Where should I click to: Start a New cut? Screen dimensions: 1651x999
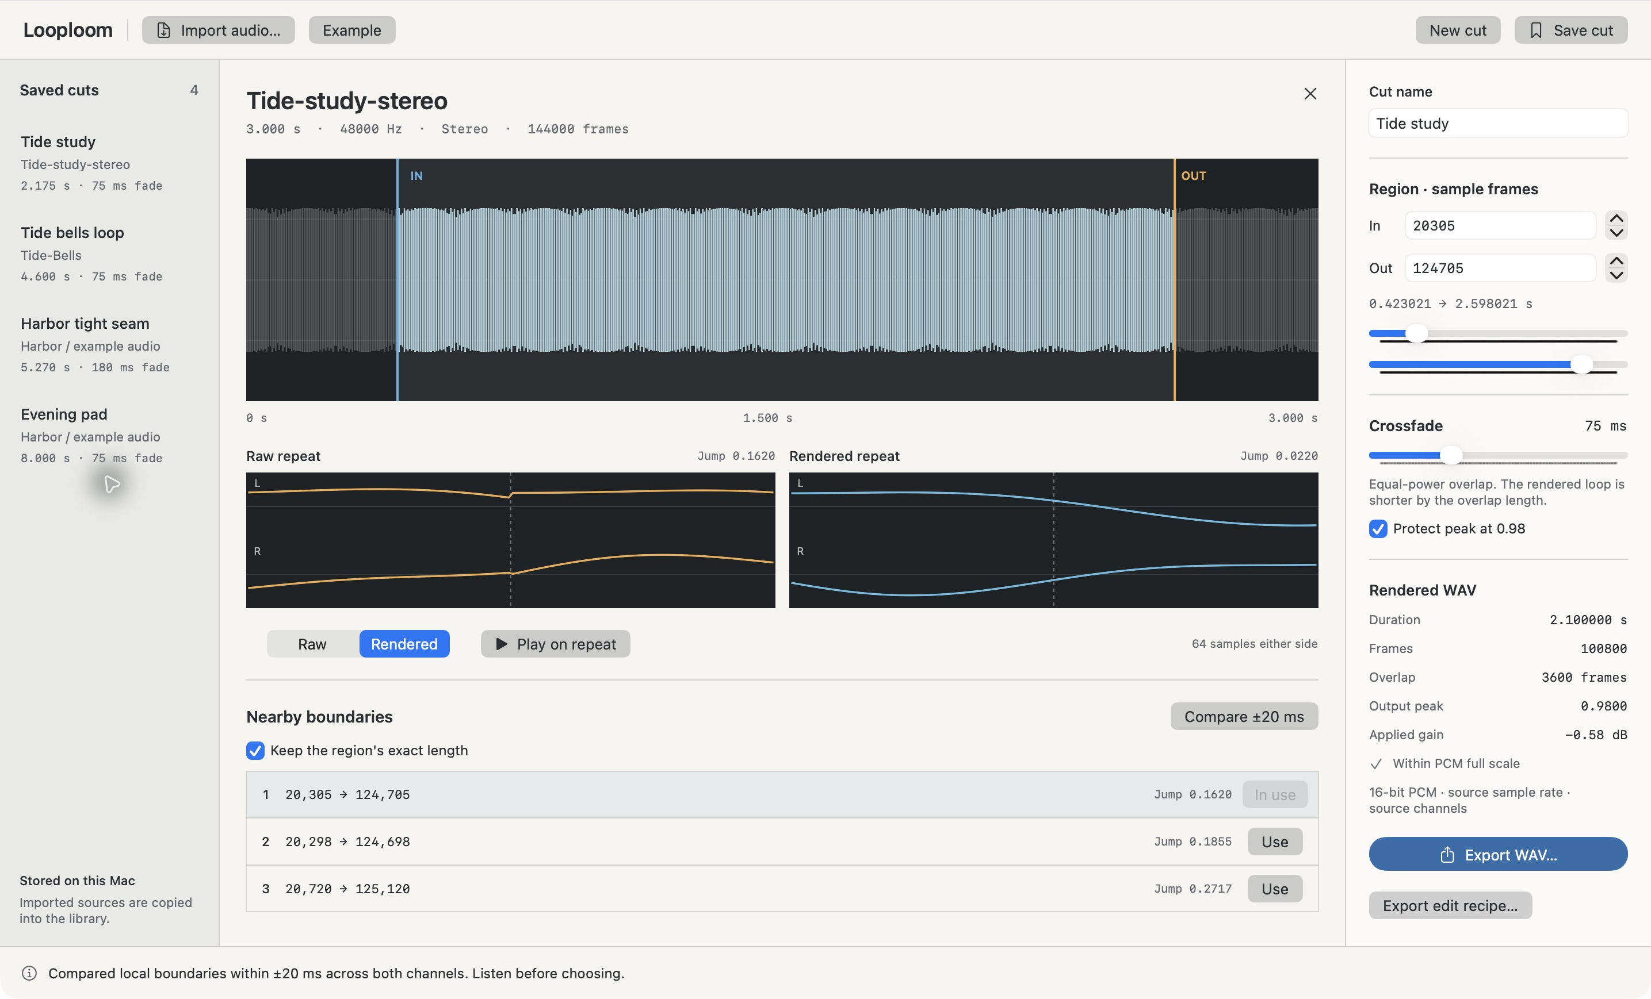coord(1457,30)
